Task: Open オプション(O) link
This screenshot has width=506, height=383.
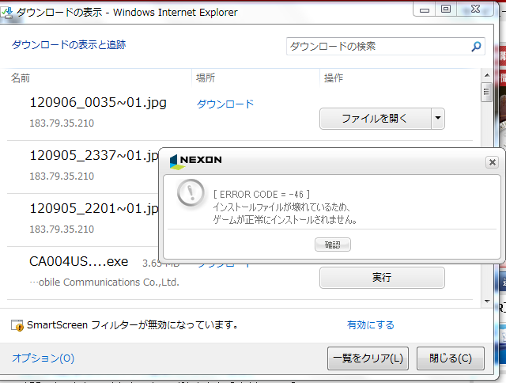Action: (43, 358)
